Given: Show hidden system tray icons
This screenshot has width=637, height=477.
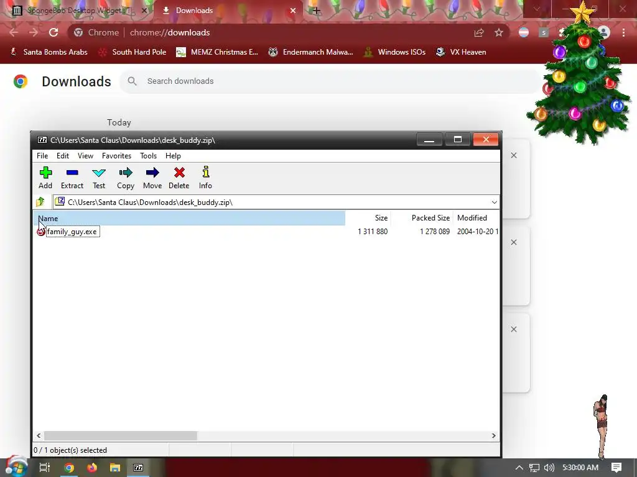Looking at the screenshot, I should [x=519, y=468].
